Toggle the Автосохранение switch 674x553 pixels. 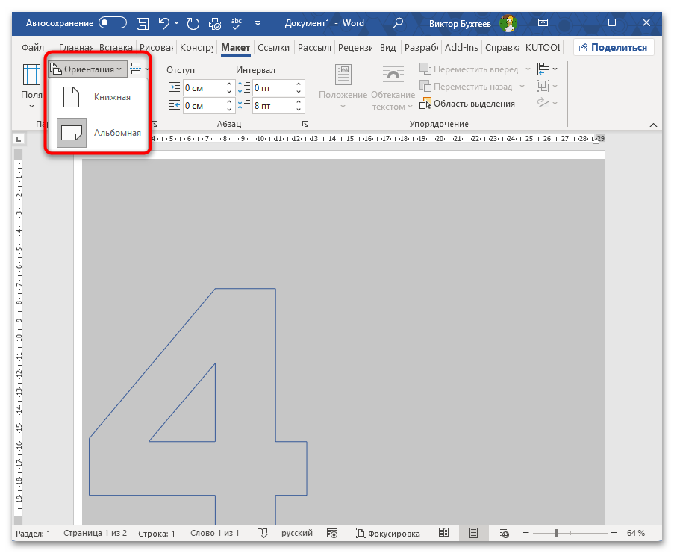[113, 23]
